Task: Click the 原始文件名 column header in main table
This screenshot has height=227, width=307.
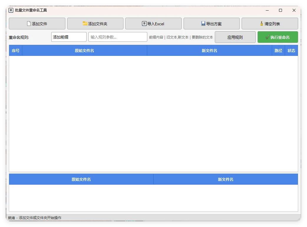Action: (85, 50)
